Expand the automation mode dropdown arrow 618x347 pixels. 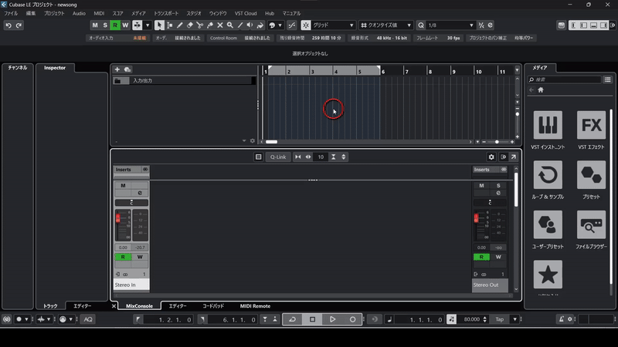[x=148, y=25]
